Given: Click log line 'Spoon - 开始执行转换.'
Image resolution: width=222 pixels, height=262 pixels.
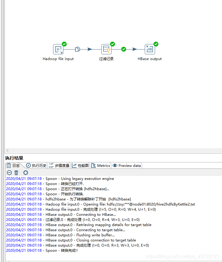Looking at the screenshot, I should [x=45, y=194].
